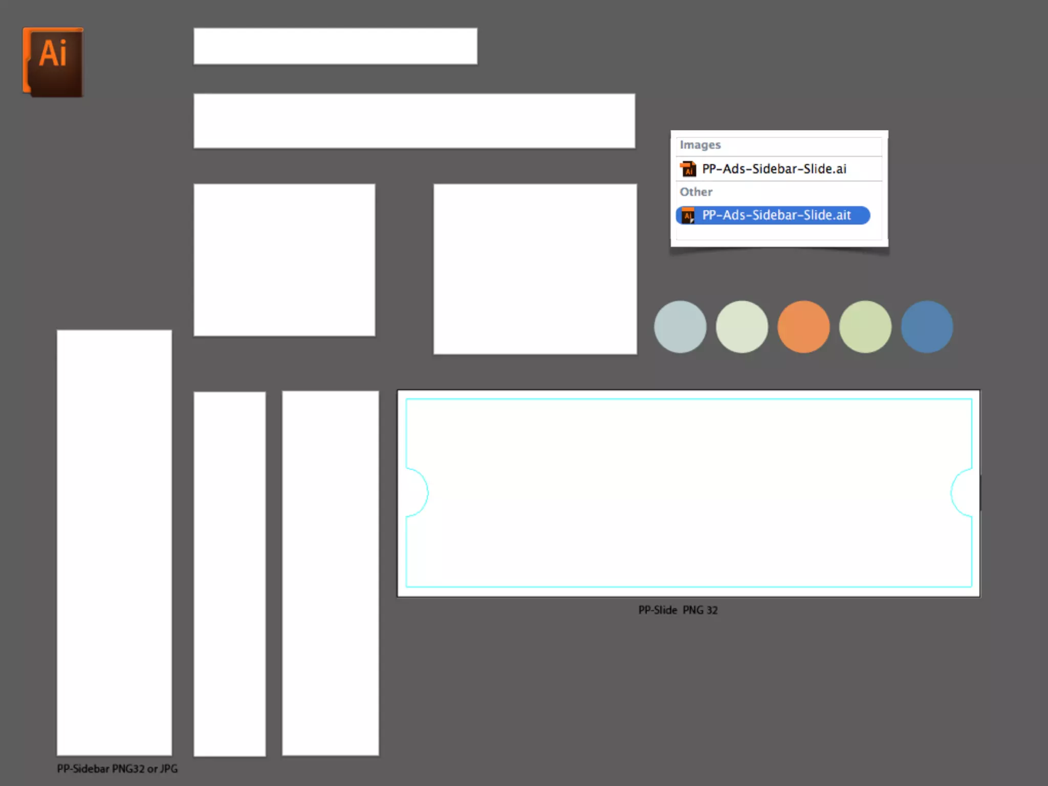Select PP-Ads-Sidebar-Slide.ai in the Images list
The height and width of the screenshot is (786, 1048).
point(774,169)
